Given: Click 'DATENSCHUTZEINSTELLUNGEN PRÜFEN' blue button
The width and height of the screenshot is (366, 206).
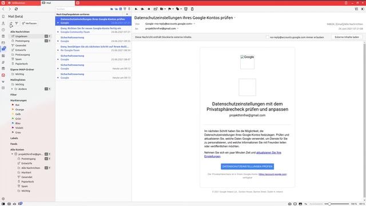Looking at the screenshot, I should tap(247, 167).
